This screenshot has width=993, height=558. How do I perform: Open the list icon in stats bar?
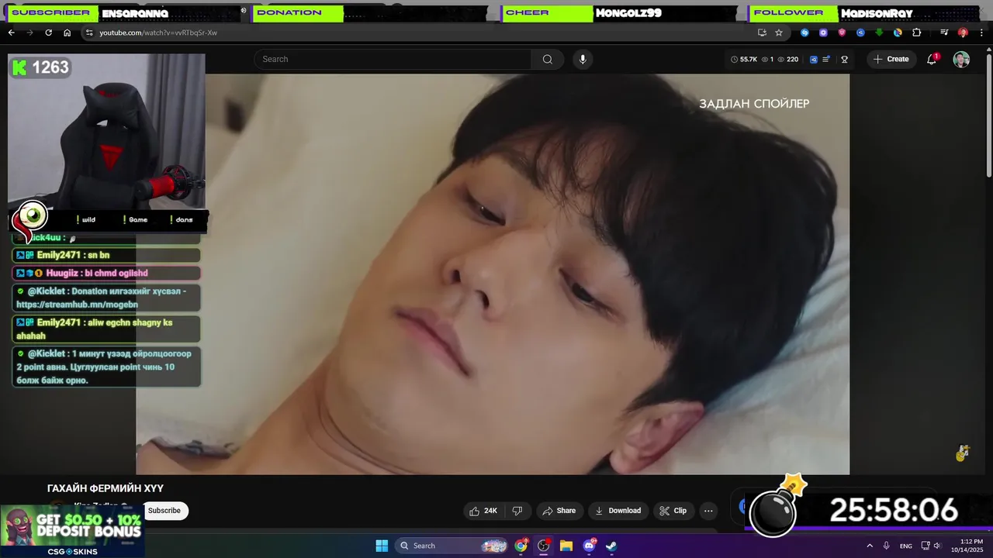(827, 59)
